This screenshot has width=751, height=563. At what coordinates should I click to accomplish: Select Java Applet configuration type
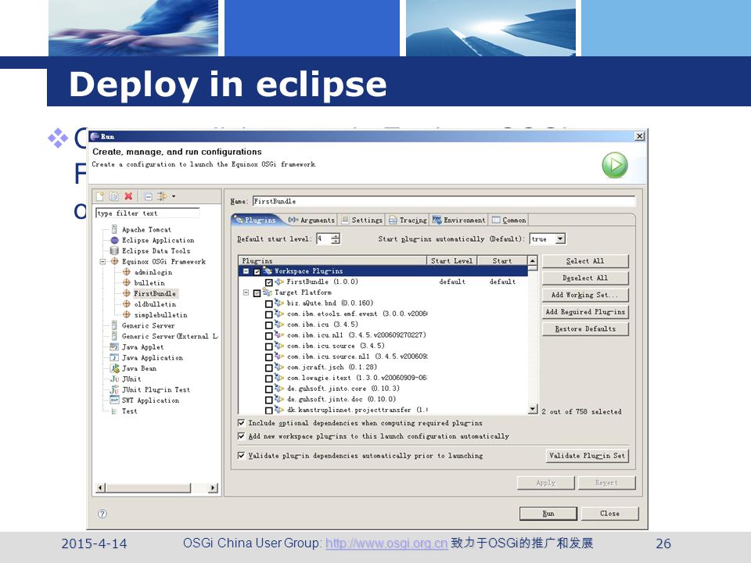(142, 346)
